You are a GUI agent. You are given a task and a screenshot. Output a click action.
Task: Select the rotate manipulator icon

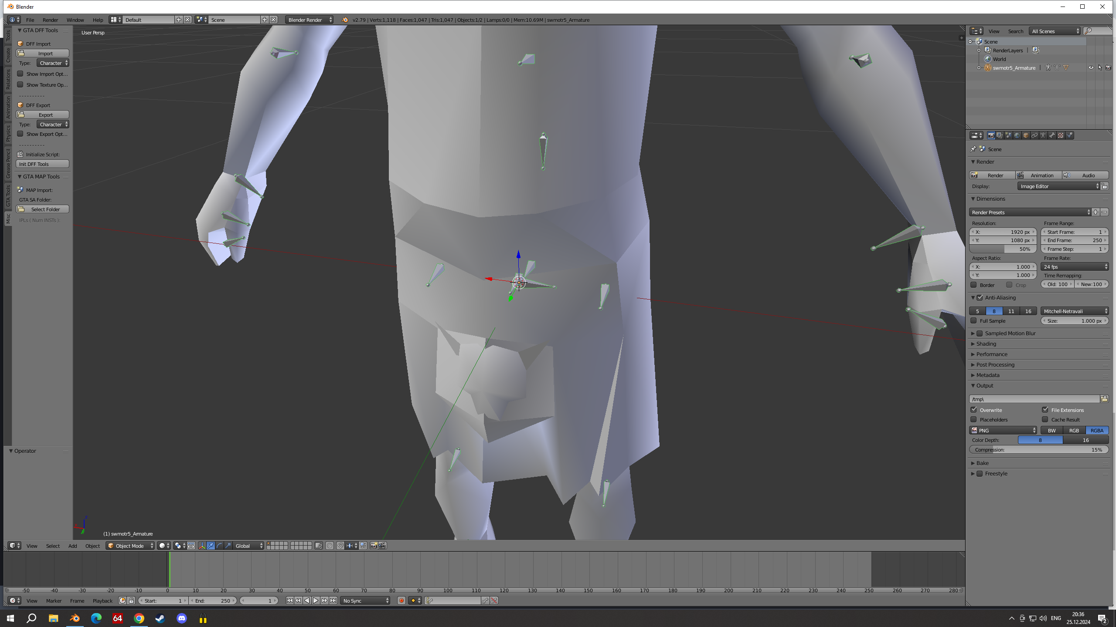pos(219,546)
